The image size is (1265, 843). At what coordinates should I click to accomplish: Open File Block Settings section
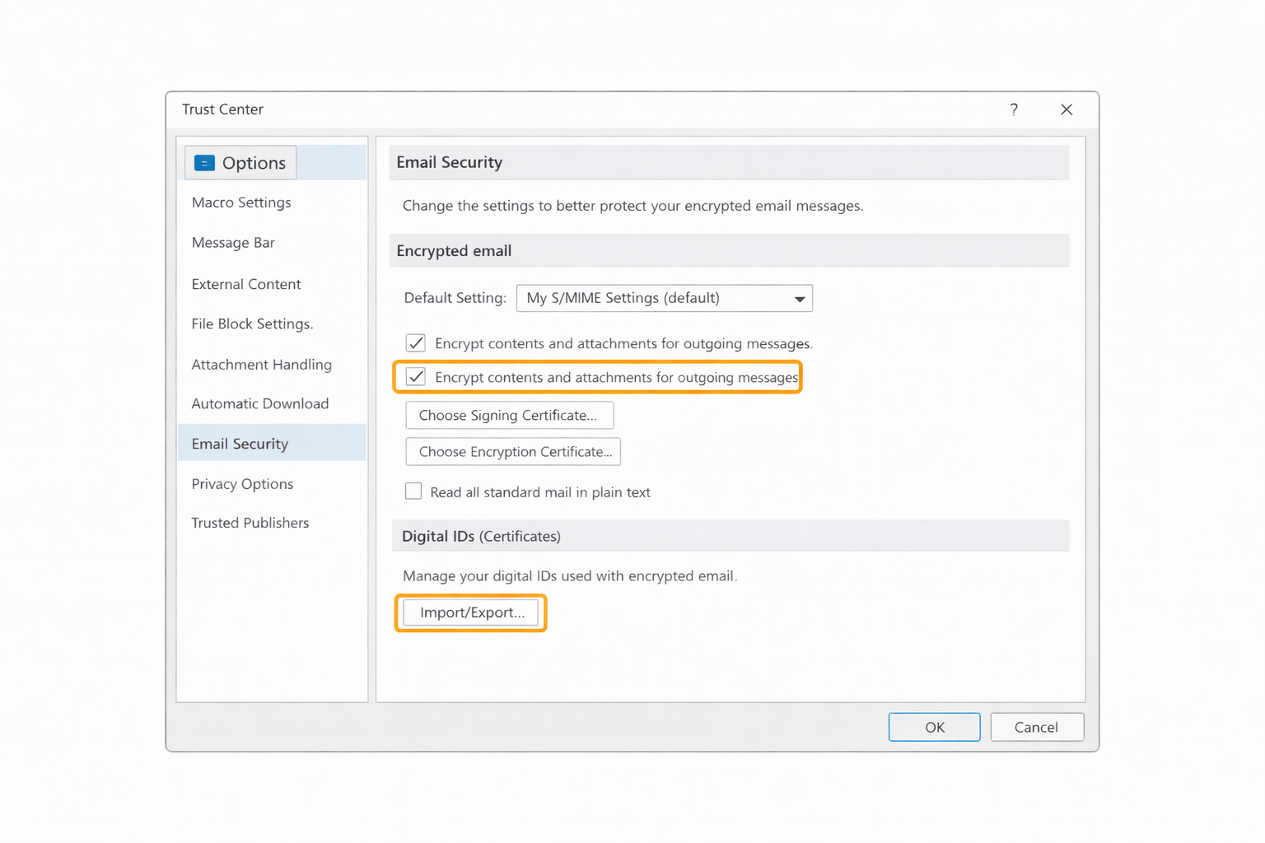[x=252, y=324]
